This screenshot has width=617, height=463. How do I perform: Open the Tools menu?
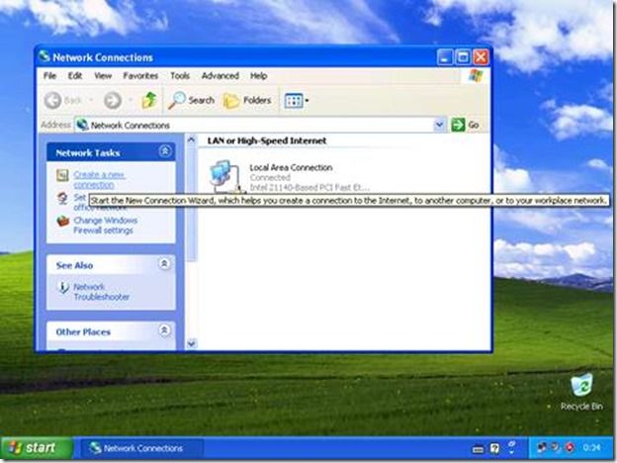pyautogui.click(x=180, y=75)
